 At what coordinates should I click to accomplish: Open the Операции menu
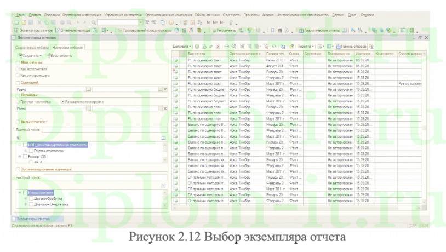52,15
